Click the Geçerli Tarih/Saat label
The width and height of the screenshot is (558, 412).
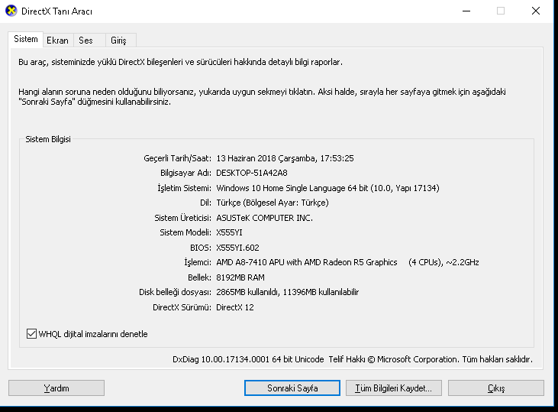pyautogui.click(x=177, y=158)
